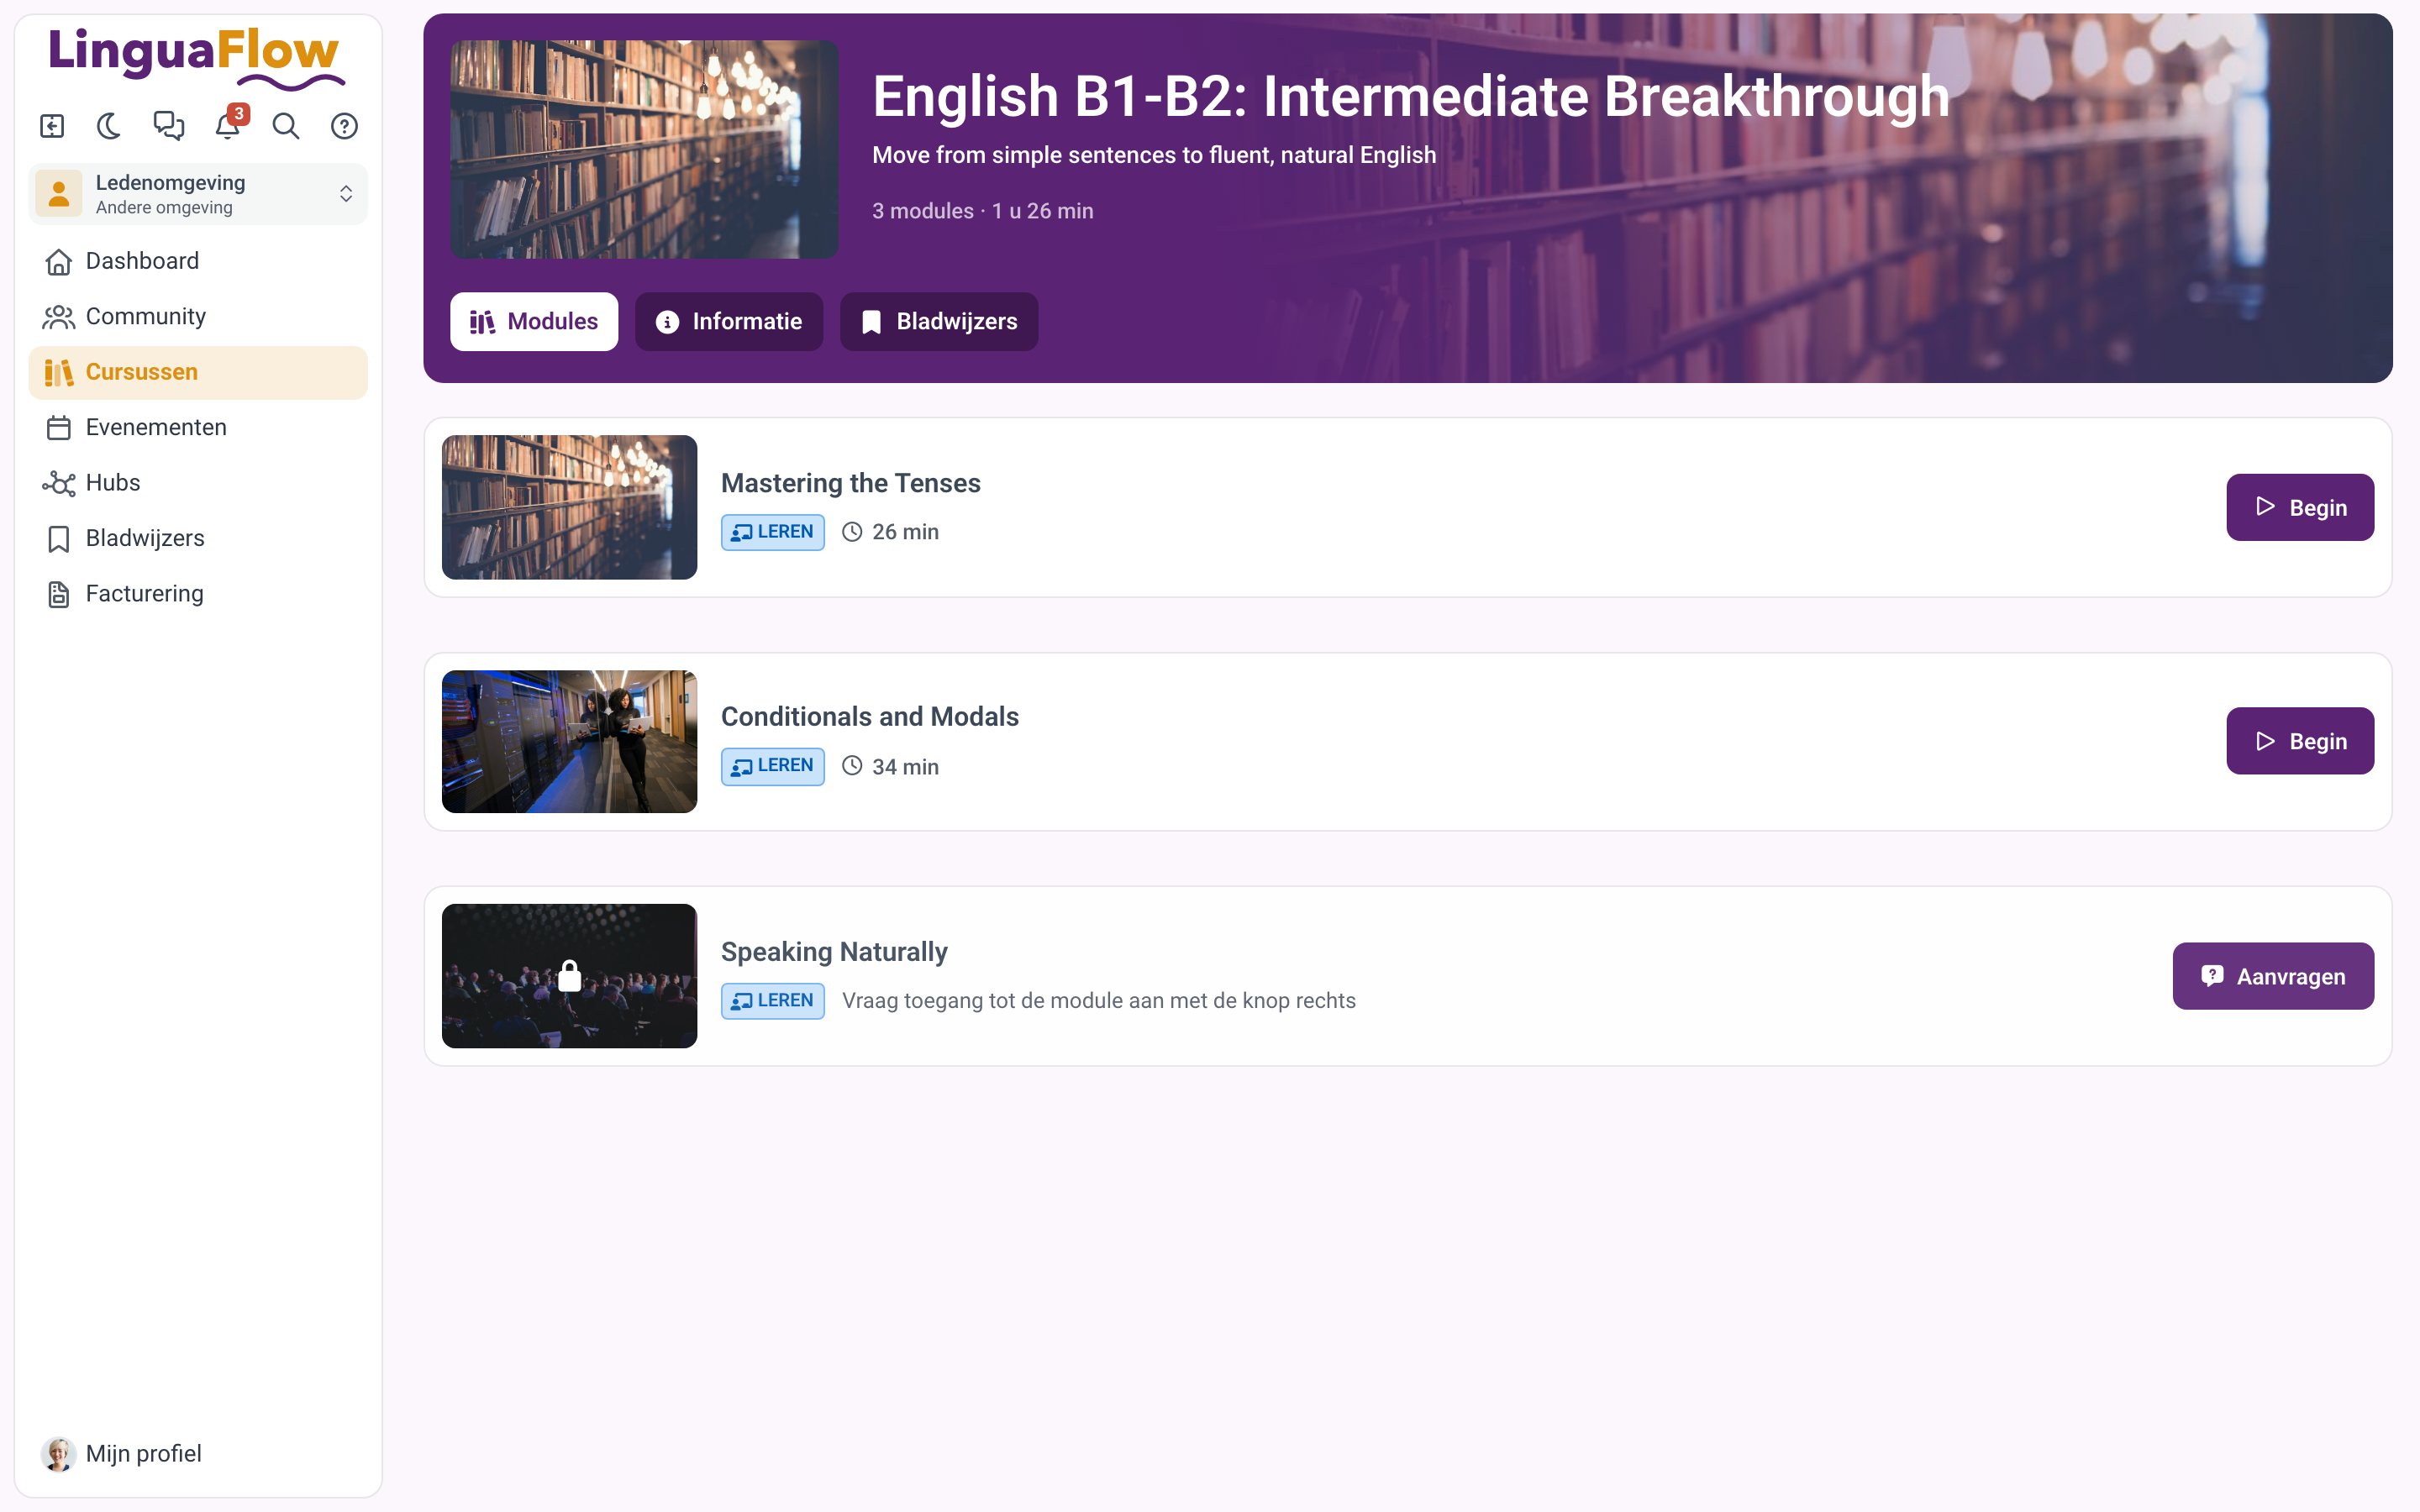The image size is (2420, 1512).
Task: Open Facturering in the sidebar
Action: pyautogui.click(x=198, y=594)
